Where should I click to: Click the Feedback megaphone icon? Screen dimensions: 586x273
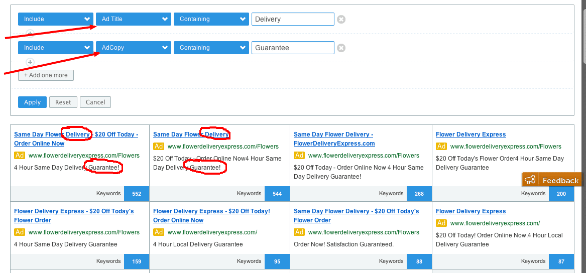(530, 180)
